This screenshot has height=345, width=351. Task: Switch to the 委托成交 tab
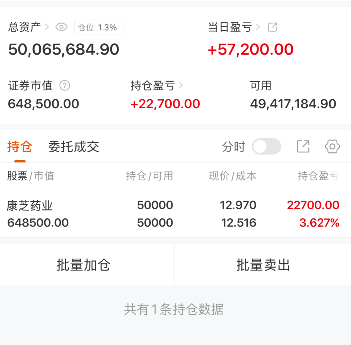tap(74, 147)
